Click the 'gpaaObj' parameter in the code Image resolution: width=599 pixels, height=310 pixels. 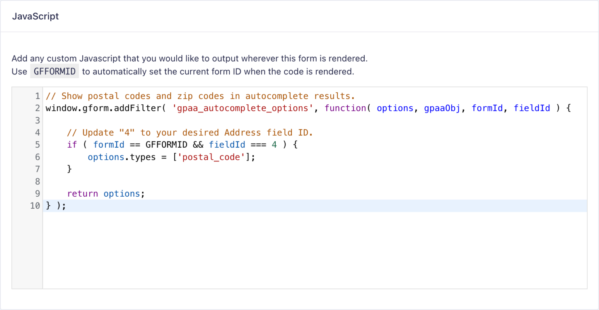442,108
